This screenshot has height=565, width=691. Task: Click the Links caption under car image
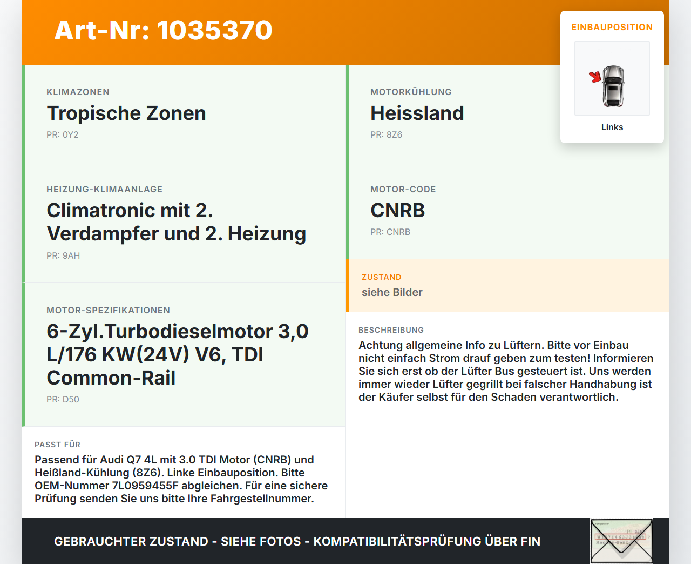pos(612,127)
